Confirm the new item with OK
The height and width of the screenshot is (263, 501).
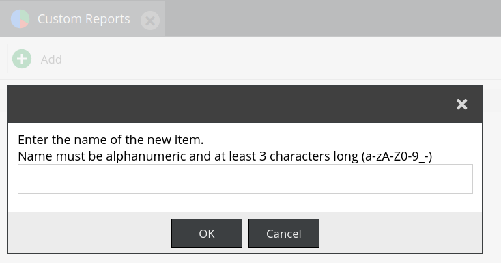[x=207, y=233]
